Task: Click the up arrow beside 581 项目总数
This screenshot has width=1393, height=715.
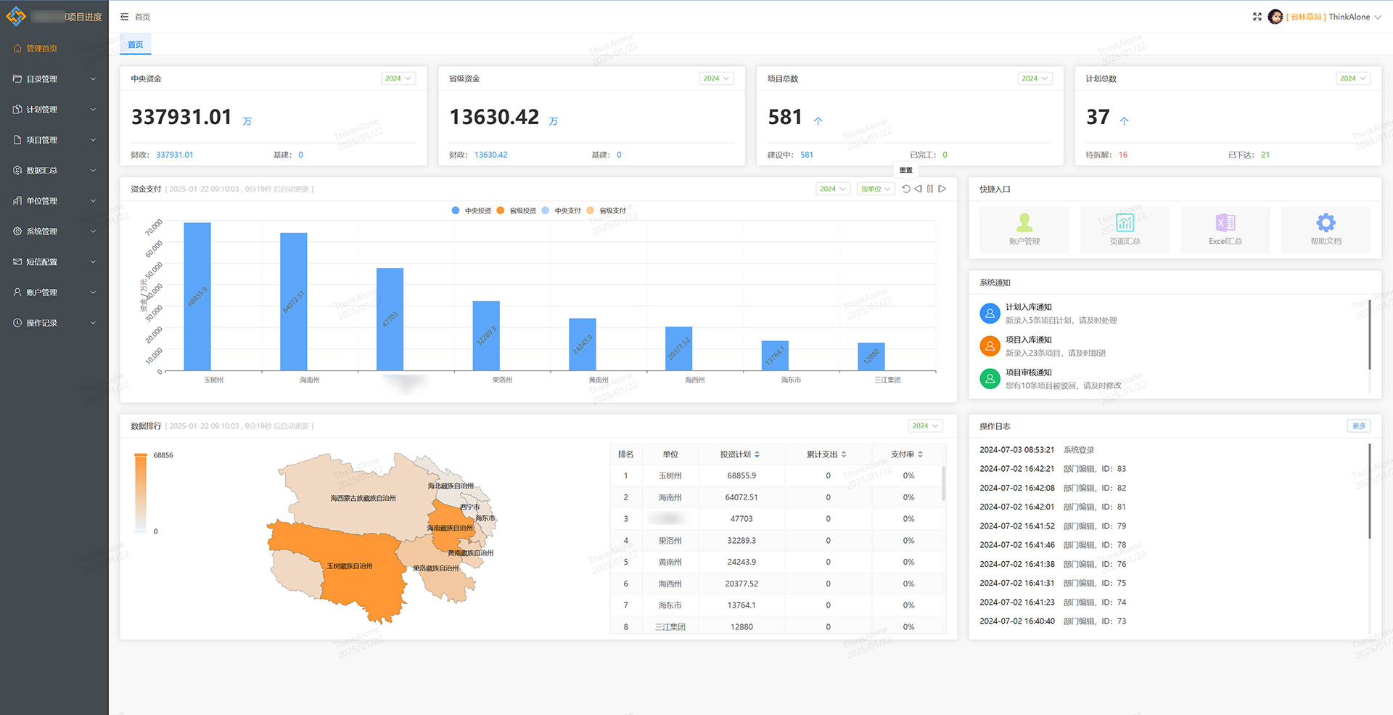Action: pyautogui.click(x=818, y=121)
